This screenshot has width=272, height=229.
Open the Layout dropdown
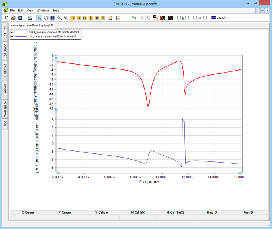[219, 18]
